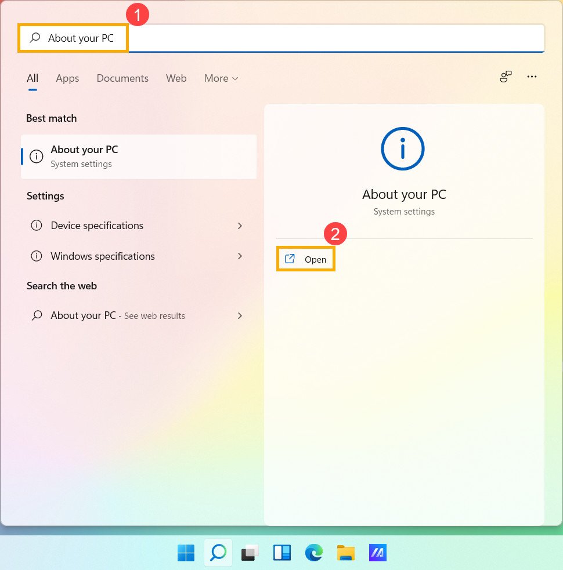Select the 'About your PC' best match result

click(x=139, y=157)
